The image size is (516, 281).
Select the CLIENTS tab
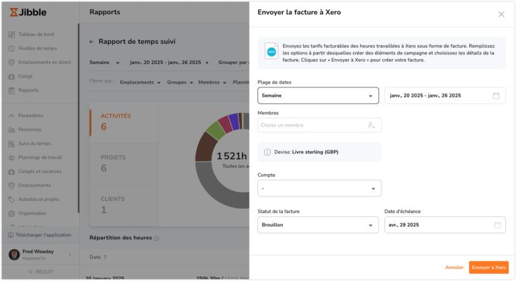click(x=124, y=206)
